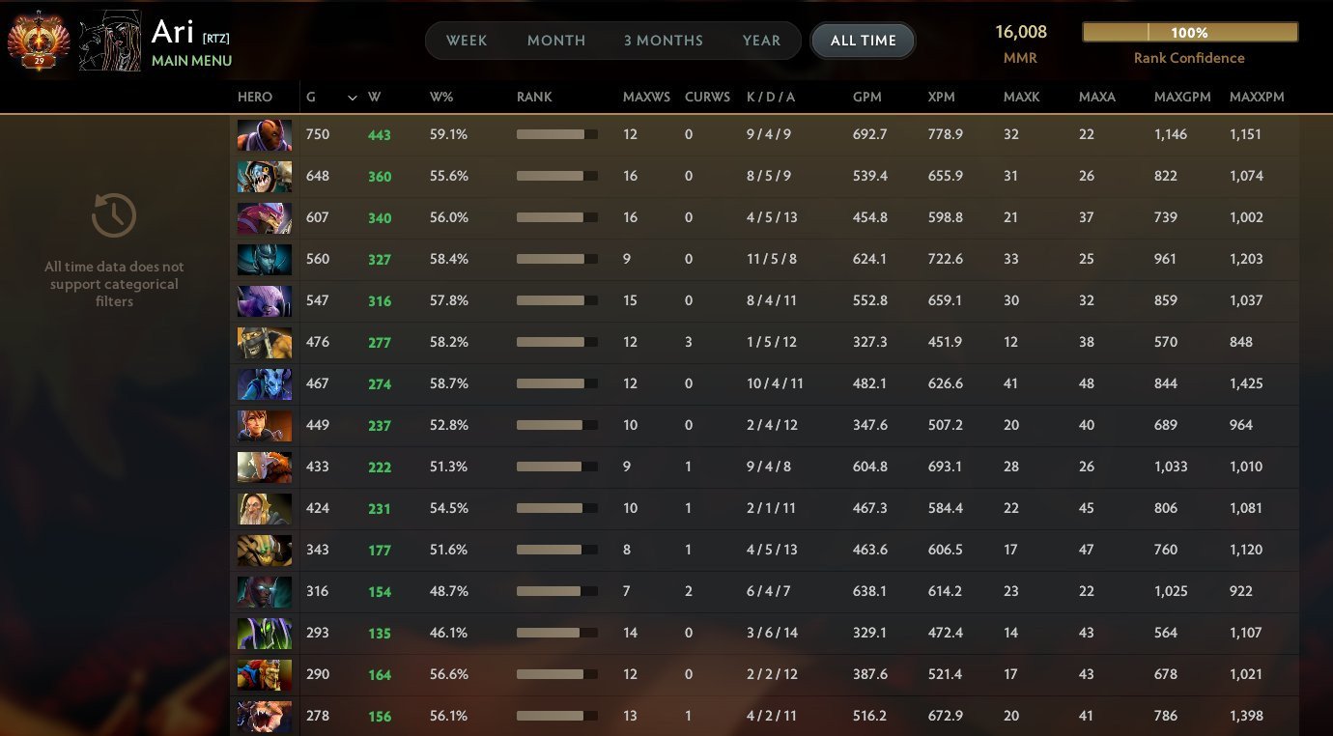Click the hero portrait in the 750 games row

pos(265,135)
